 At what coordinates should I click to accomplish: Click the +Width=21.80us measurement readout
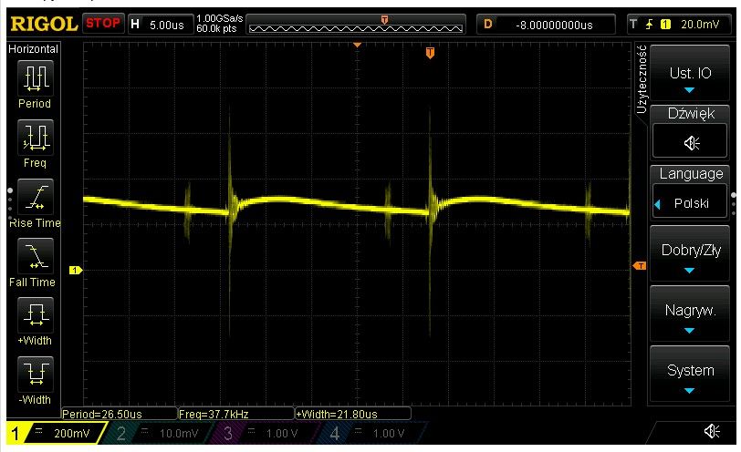coord(352,414)
